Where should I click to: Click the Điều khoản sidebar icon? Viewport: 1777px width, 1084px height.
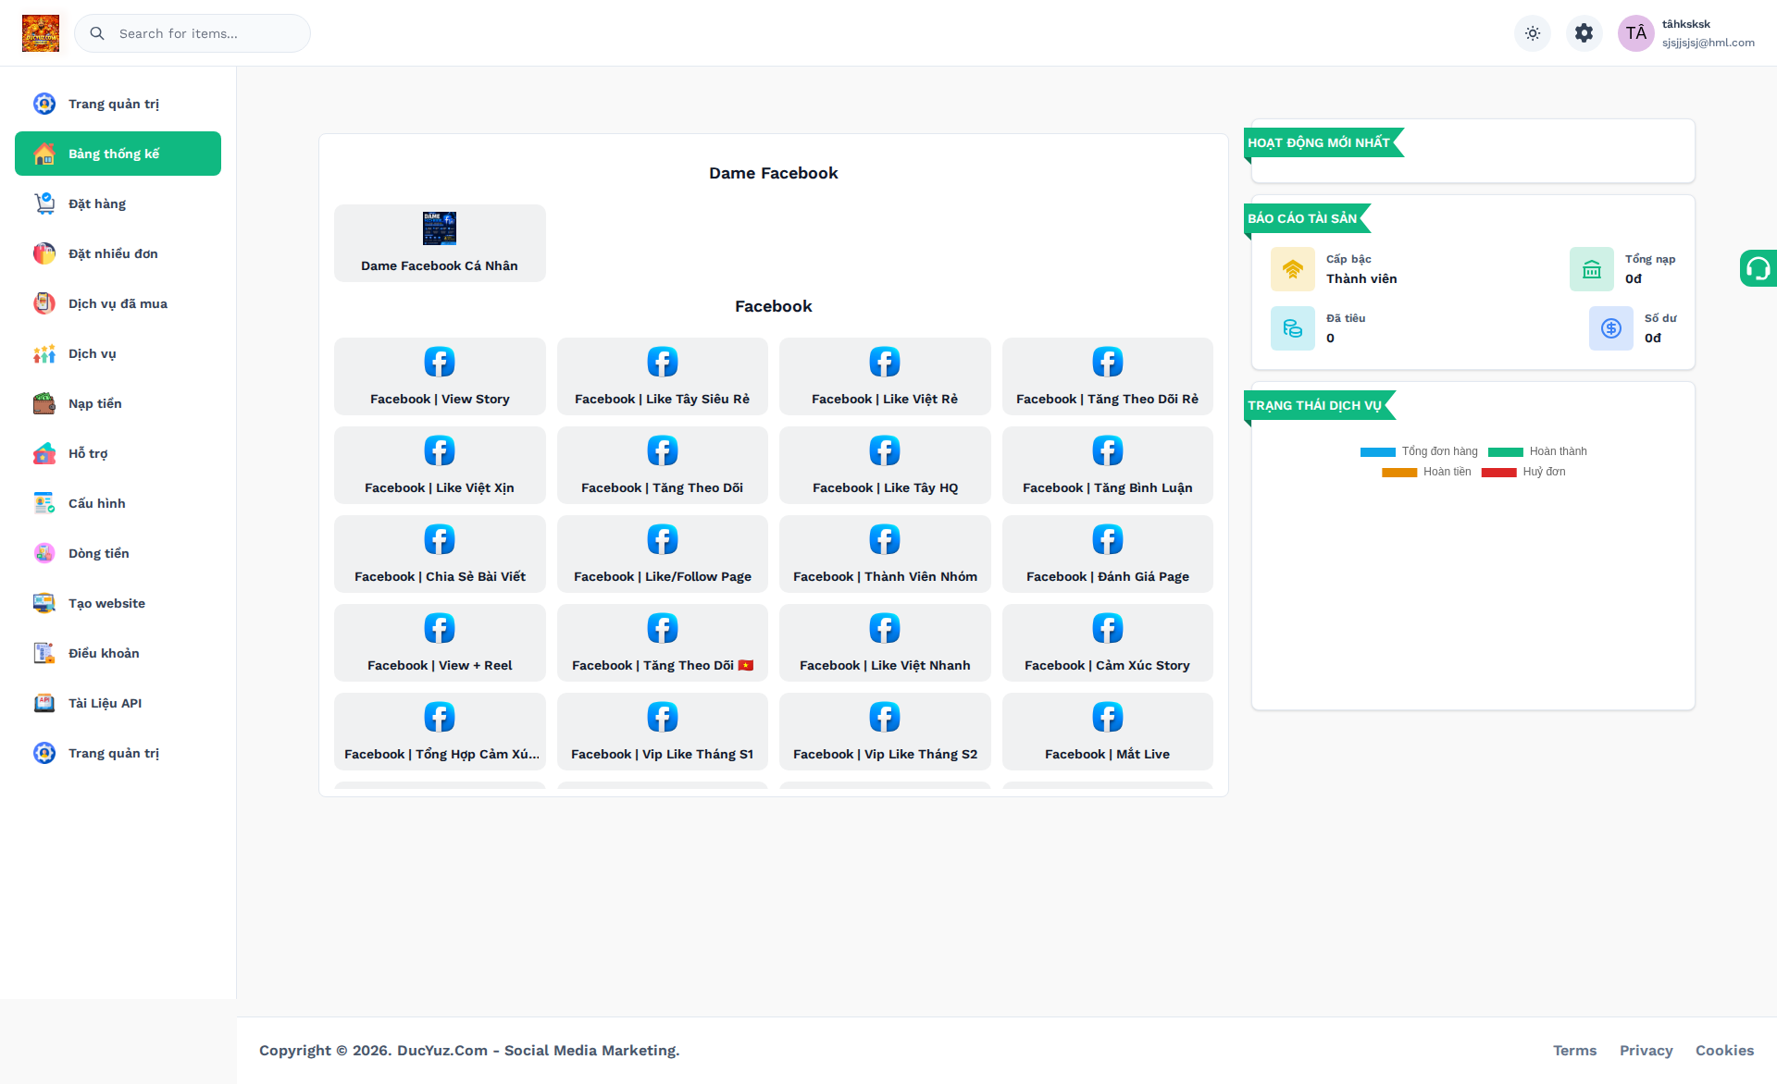44,653
